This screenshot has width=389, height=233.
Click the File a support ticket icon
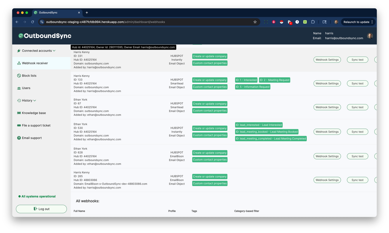click(x=19, y=125)
